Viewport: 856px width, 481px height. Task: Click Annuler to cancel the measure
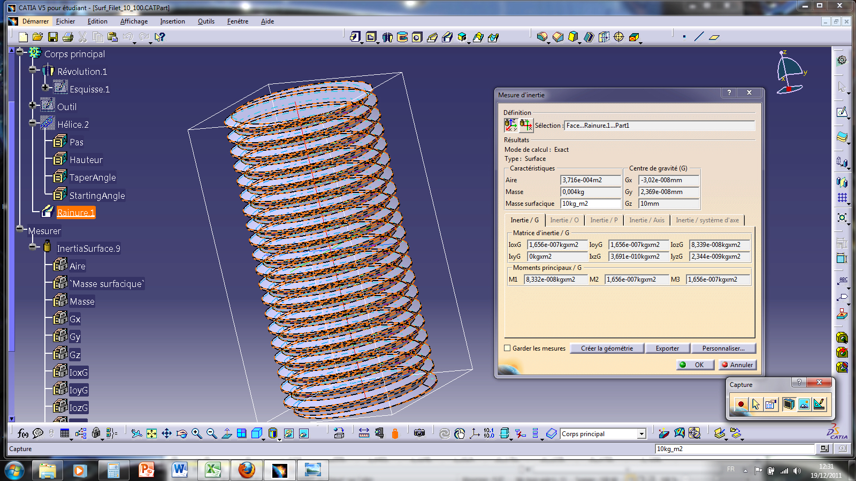pos(737,365)
